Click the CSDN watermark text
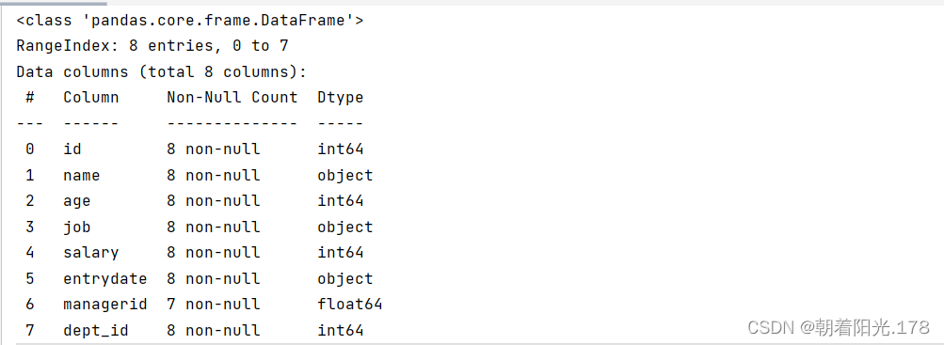 [x=839, y=327]
